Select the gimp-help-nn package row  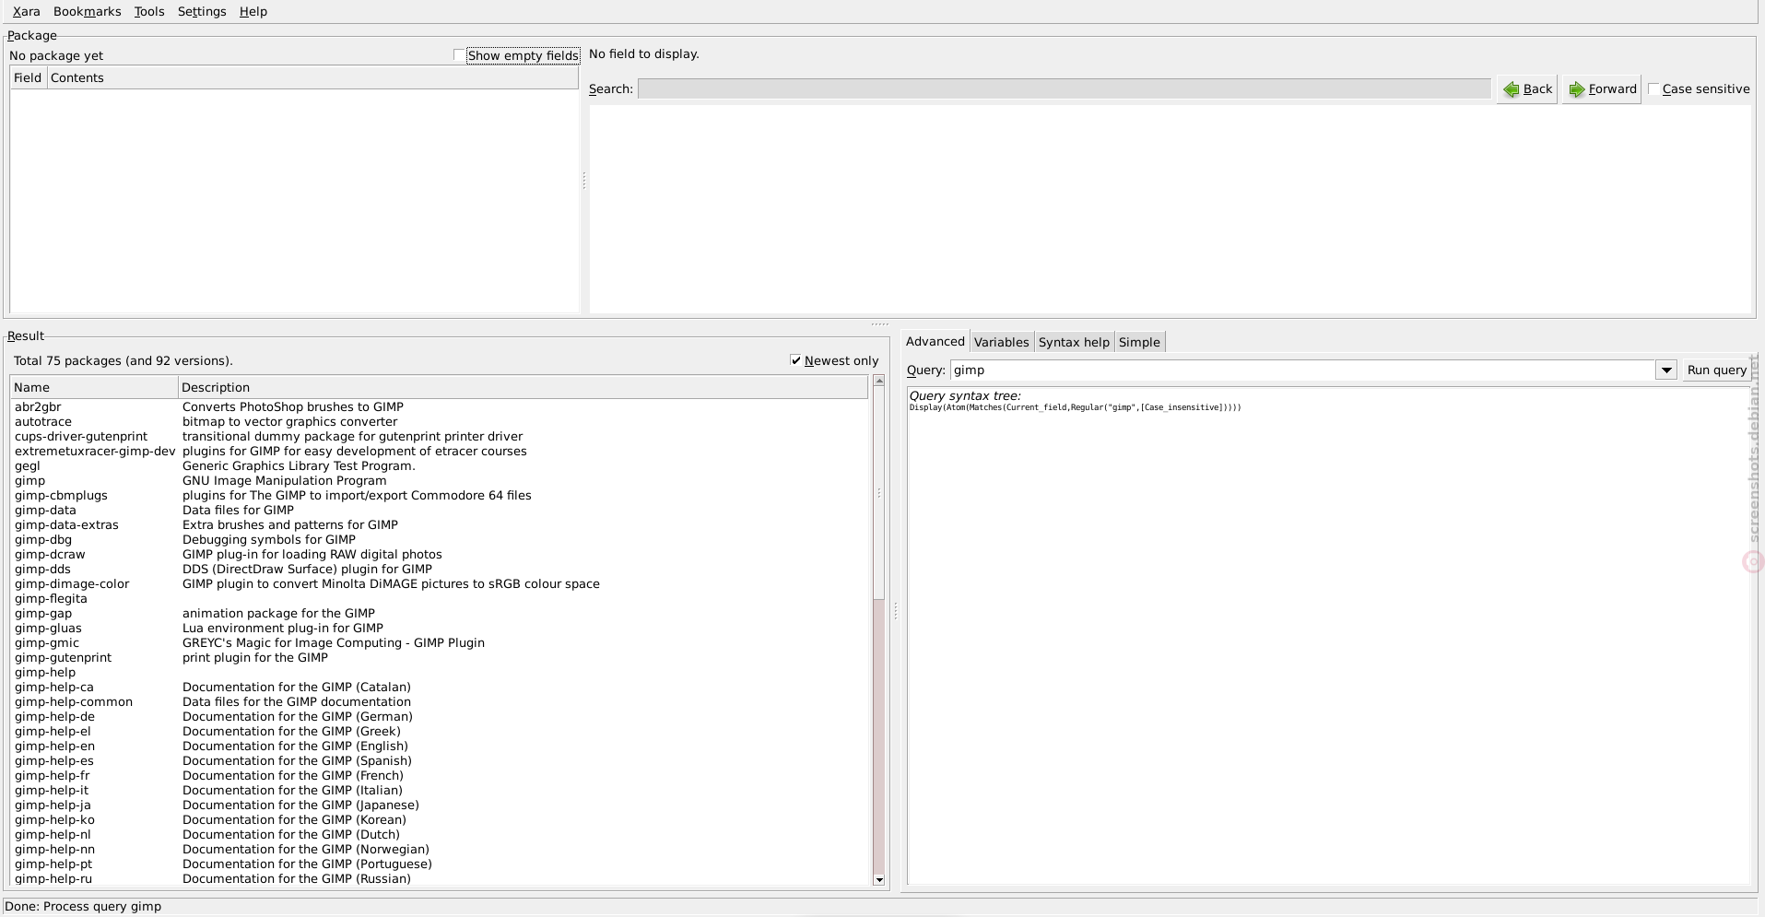click(x=440, y=849)
